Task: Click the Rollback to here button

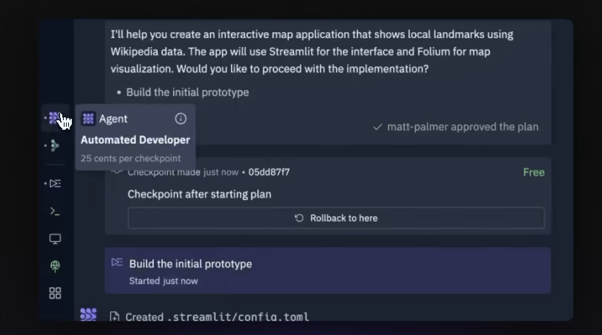Action: [x=336, y=218]
